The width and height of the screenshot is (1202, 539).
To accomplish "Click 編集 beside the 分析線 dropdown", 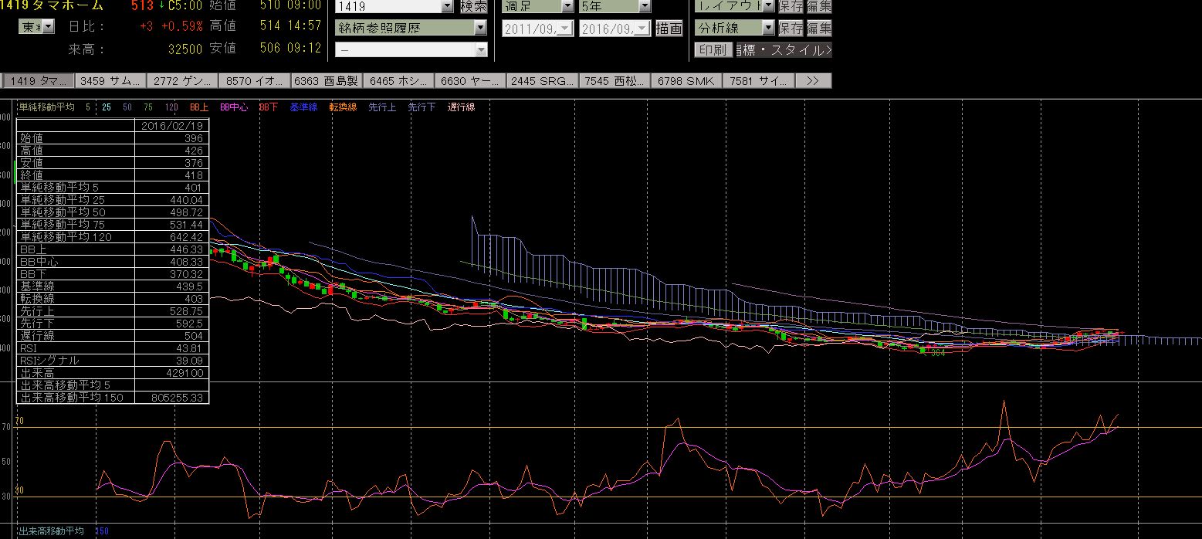I will click(x=819, y=28).
